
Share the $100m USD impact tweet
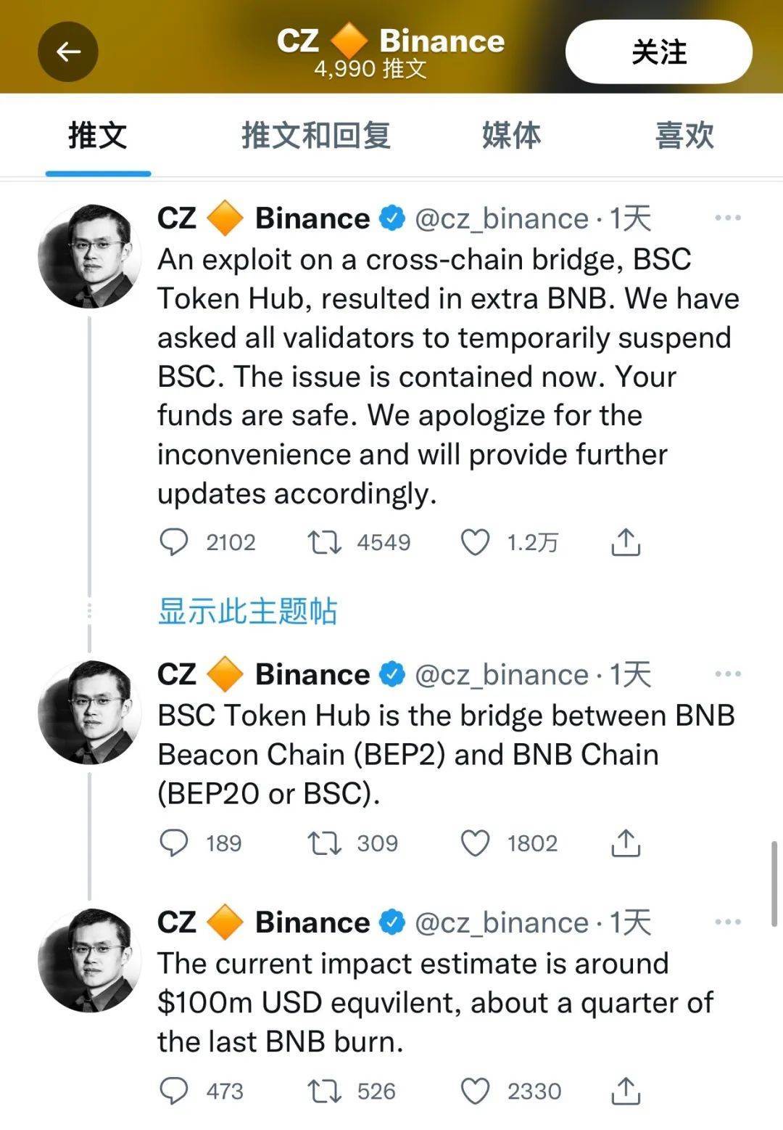tap(626, 1091)
